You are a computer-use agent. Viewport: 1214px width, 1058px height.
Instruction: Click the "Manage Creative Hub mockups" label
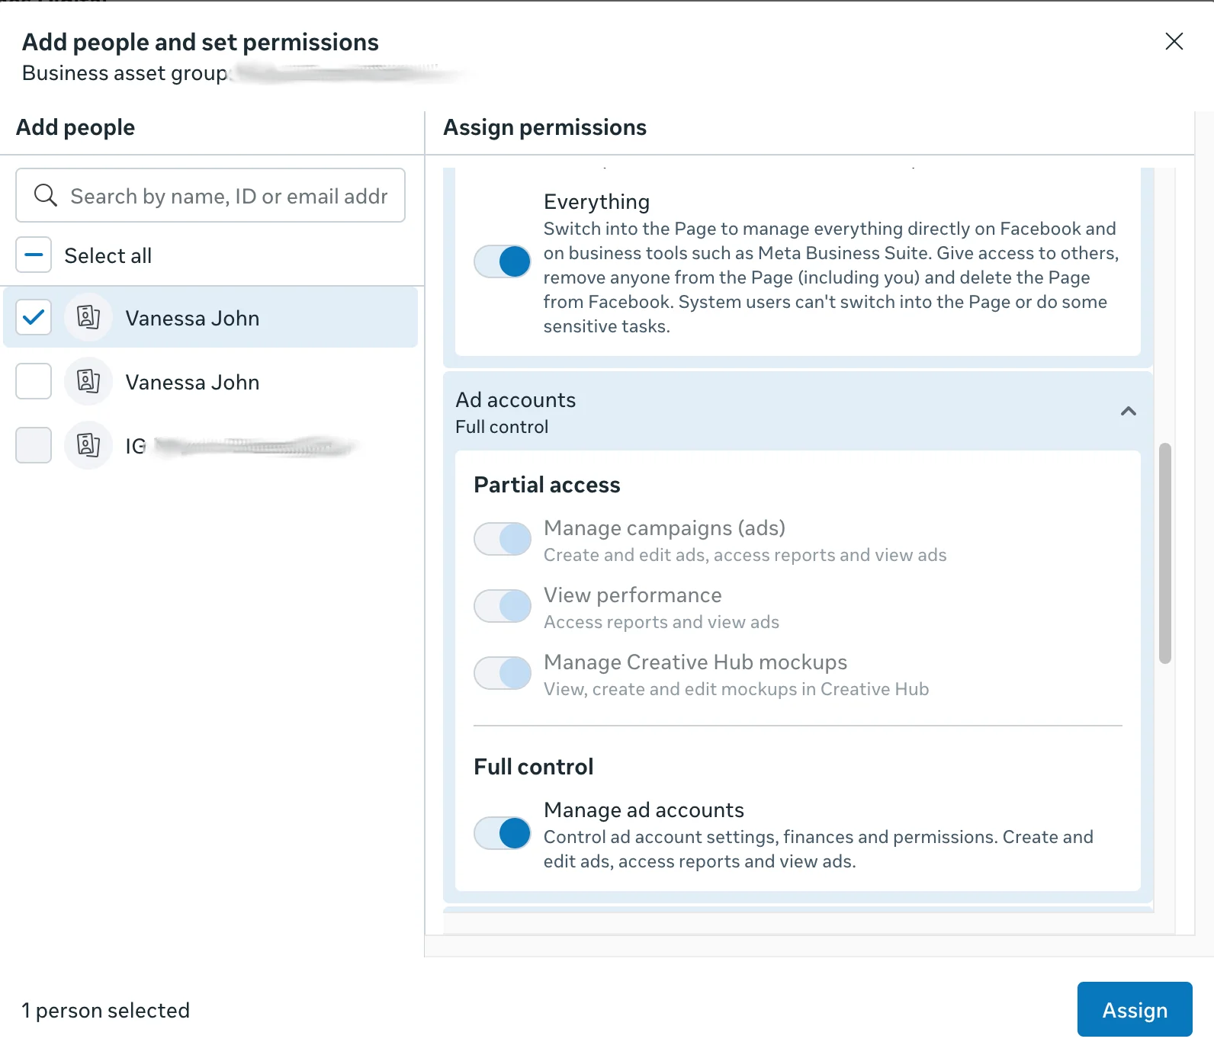pyautogui.click(x=695, y=662)
